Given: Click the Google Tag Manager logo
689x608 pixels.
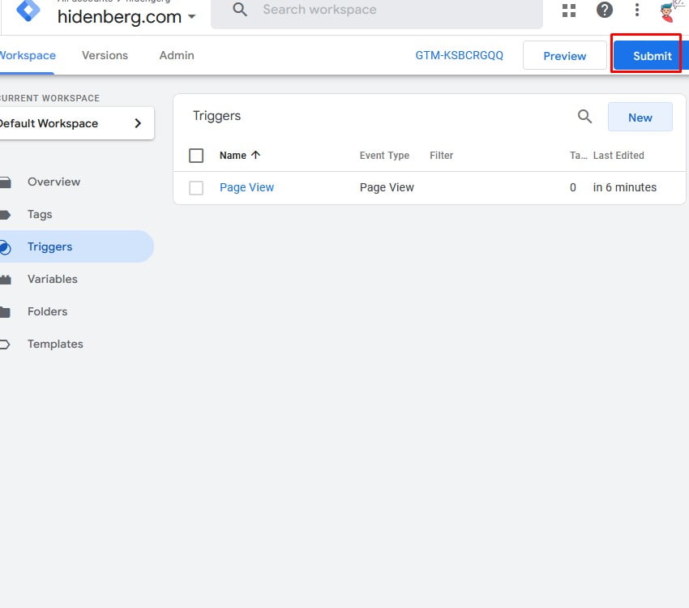Looking at the screenshot, I should pos(28,10).
